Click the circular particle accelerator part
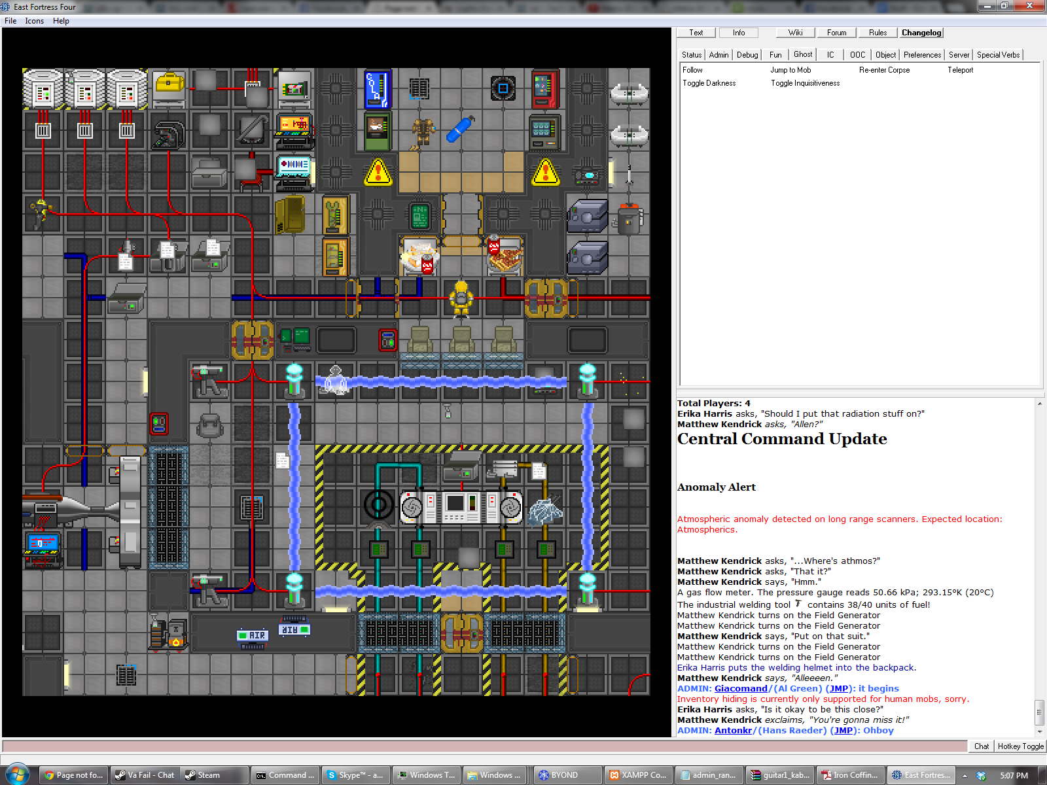The height and width of the screenshot is (785, 1047). click(378, 505)
